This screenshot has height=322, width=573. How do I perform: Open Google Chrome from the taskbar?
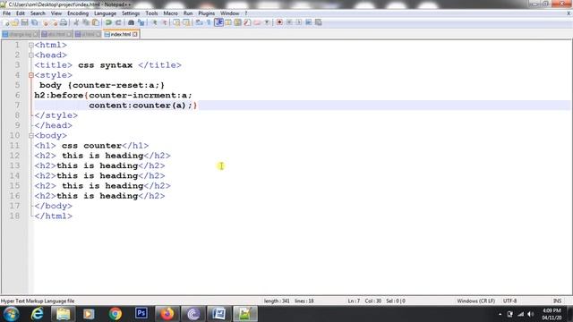[115, 314]
